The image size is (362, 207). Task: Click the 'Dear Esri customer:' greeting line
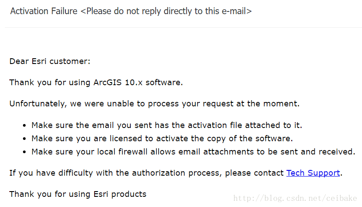50,61
